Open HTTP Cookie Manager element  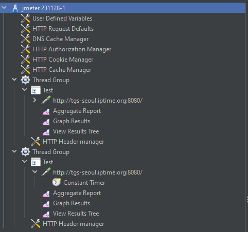pos(63,60)
